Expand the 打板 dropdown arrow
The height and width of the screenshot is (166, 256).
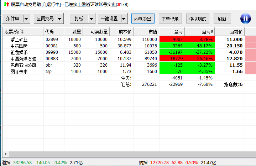[x=92, y=19]
